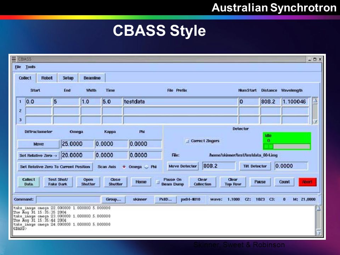
Task: Click the PxID... button
Action: tap(165, 199)
